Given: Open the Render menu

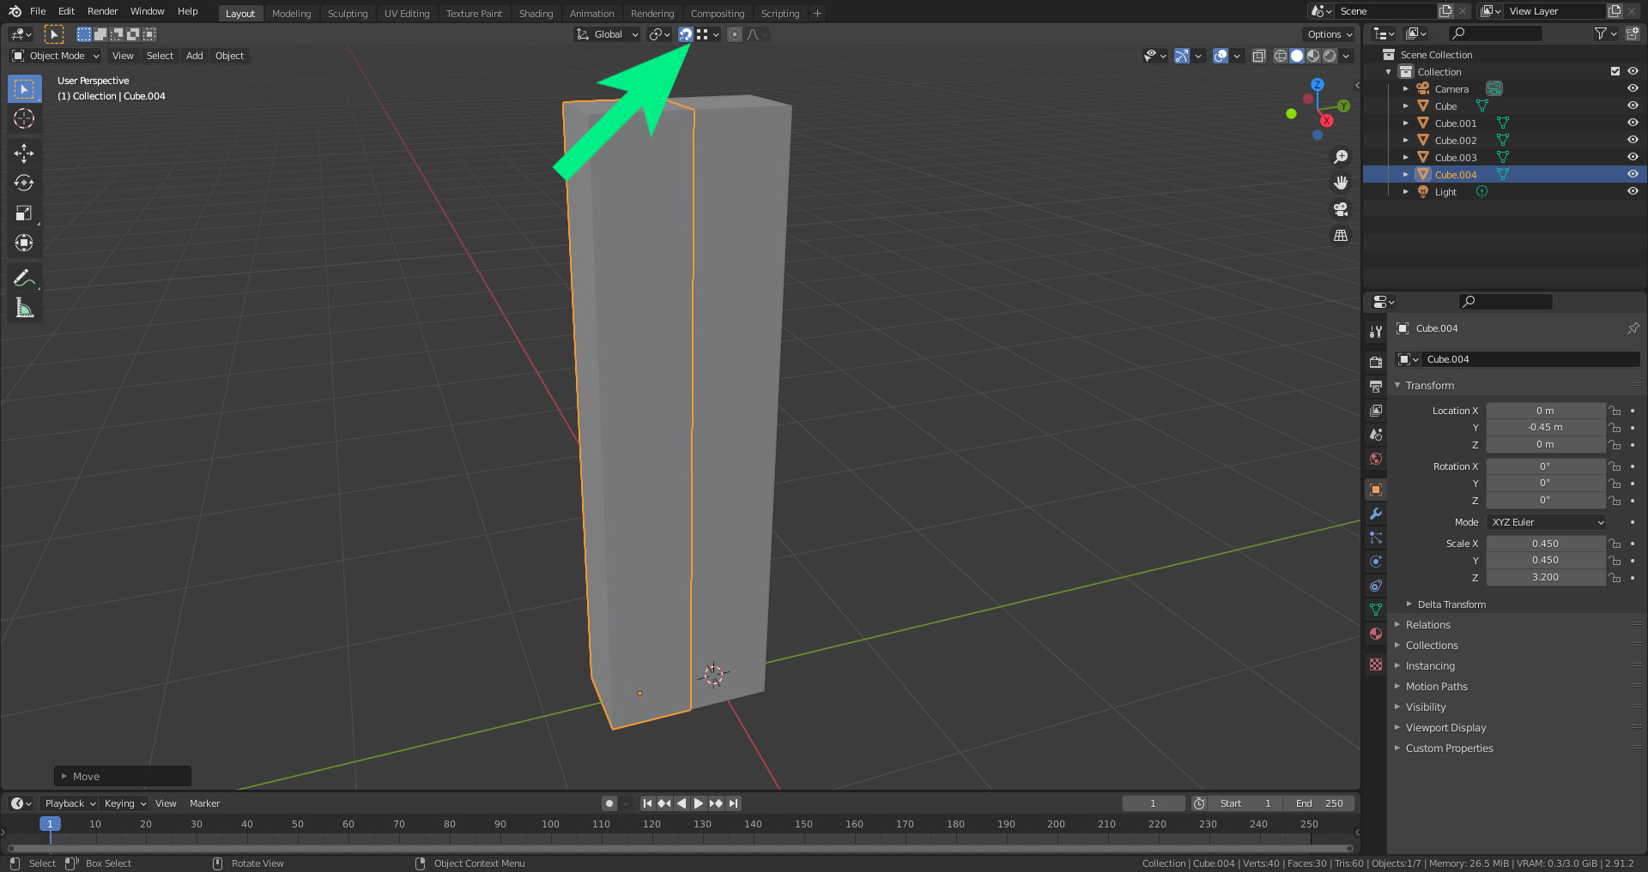Looking at the screenshot, I should coord(102,11).
